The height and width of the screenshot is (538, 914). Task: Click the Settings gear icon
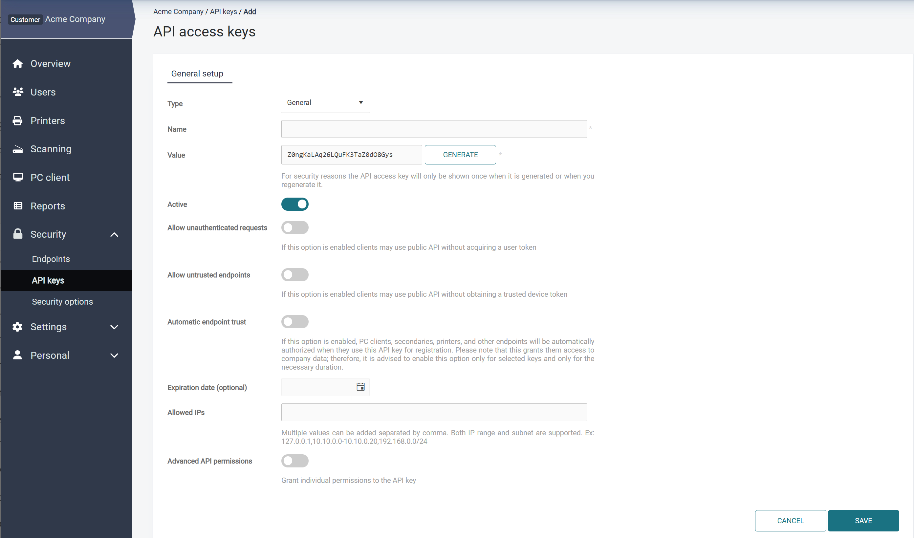tap(18, 327)
